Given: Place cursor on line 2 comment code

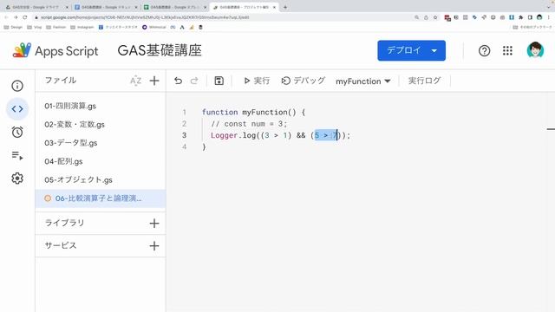Looking at the screenshot, I should [249, 124].
